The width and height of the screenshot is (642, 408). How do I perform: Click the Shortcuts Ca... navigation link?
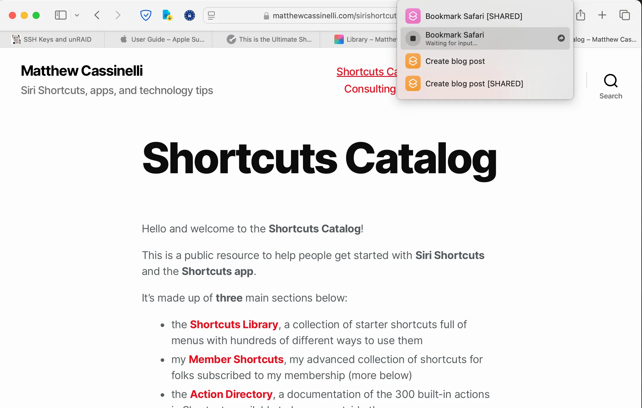tap(366, 72)
